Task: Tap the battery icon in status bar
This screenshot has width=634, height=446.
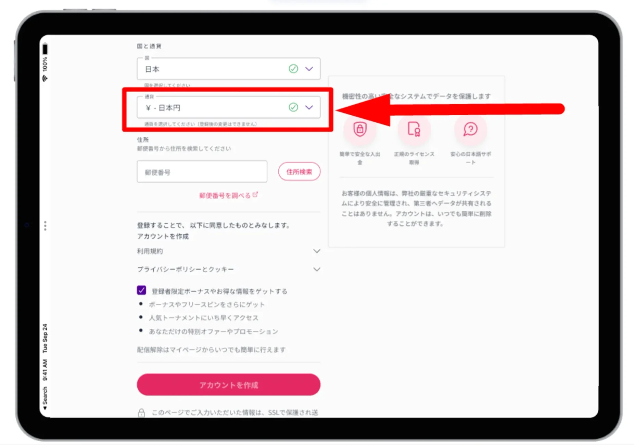Action: [x=45, y=49]
